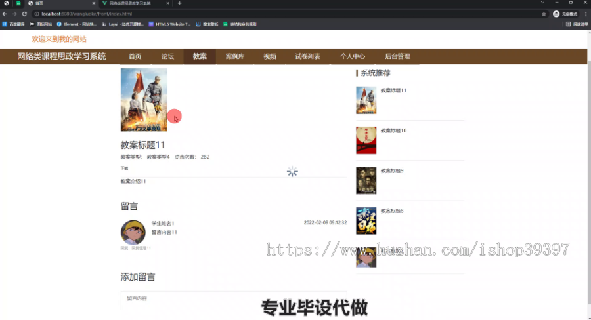This screenshot has width=591, height=320.
Task: Click the 学生姓名1 avatar in comments
Action: click(133, 232)
